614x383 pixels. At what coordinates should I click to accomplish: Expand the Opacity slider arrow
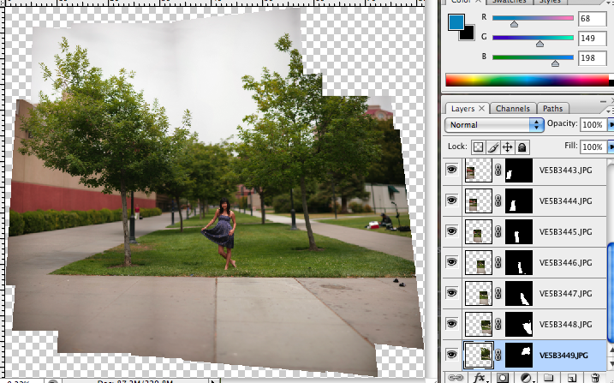click(611, 125)
